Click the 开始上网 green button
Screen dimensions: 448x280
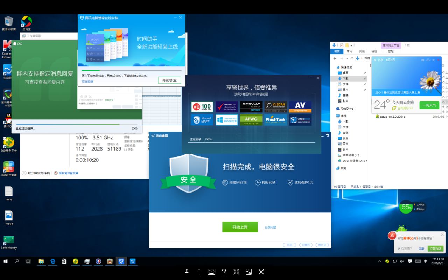click(240, 227)
